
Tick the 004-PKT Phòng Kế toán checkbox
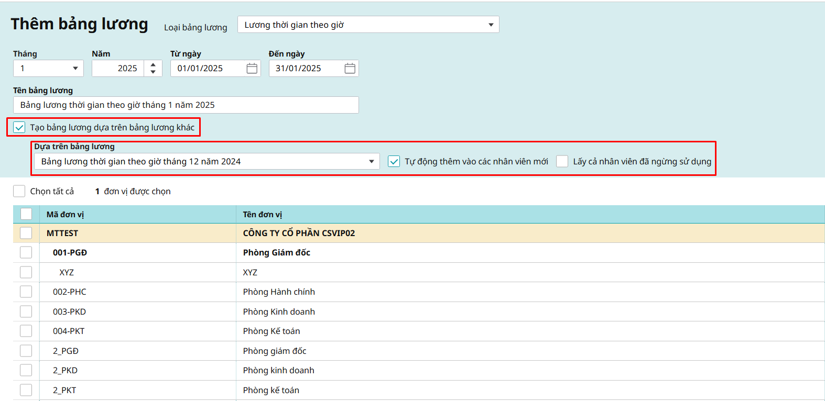coord(26,331)
